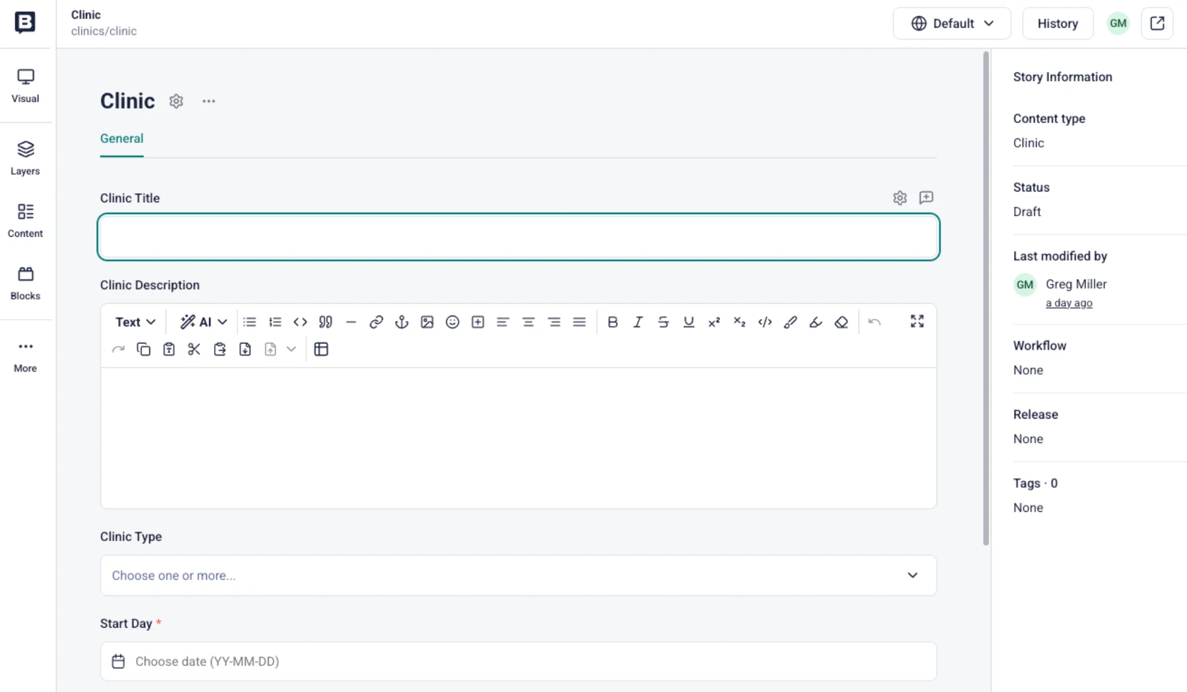Expand the description editor to fullscreen
Image resolution: width=1187 pixels, height=692 pixels.
[917, 321]
